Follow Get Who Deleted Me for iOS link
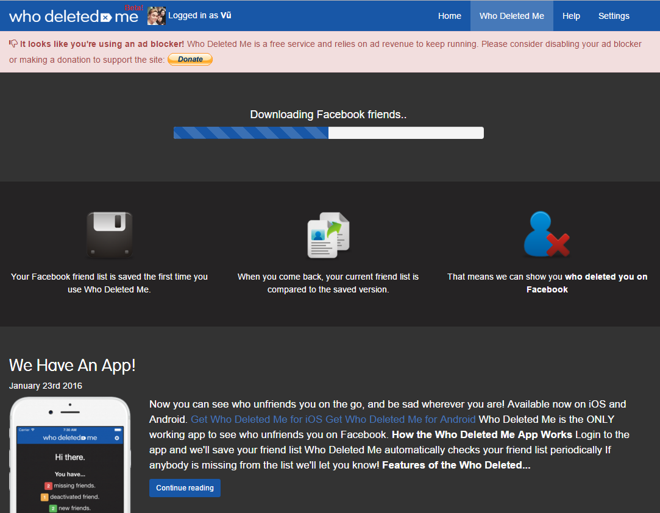 coord(257,419)
